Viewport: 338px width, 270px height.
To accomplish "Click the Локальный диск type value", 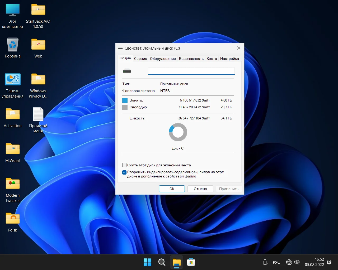I will point(174,84).
